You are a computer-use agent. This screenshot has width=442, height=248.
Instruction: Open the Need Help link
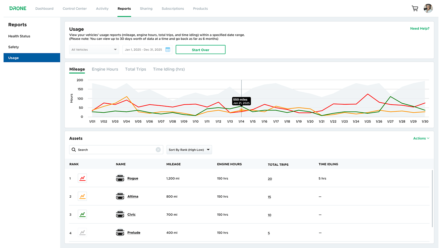(420, 28)
